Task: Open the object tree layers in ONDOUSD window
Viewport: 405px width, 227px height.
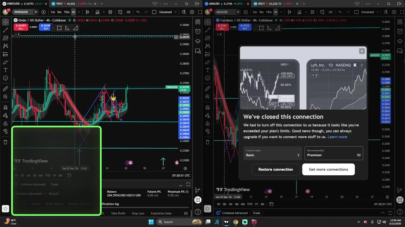Action: [198, 41]
